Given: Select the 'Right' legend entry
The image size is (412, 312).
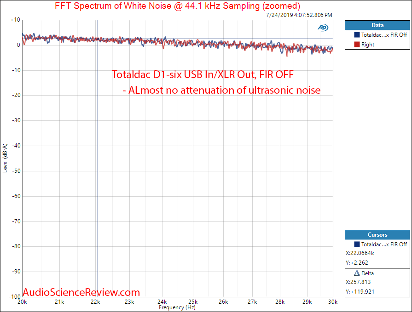Looking at the screenshot, I should (368, 45).
